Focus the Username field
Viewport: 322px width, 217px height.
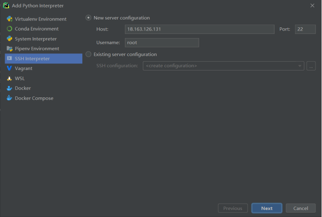(x=162, y=43)
